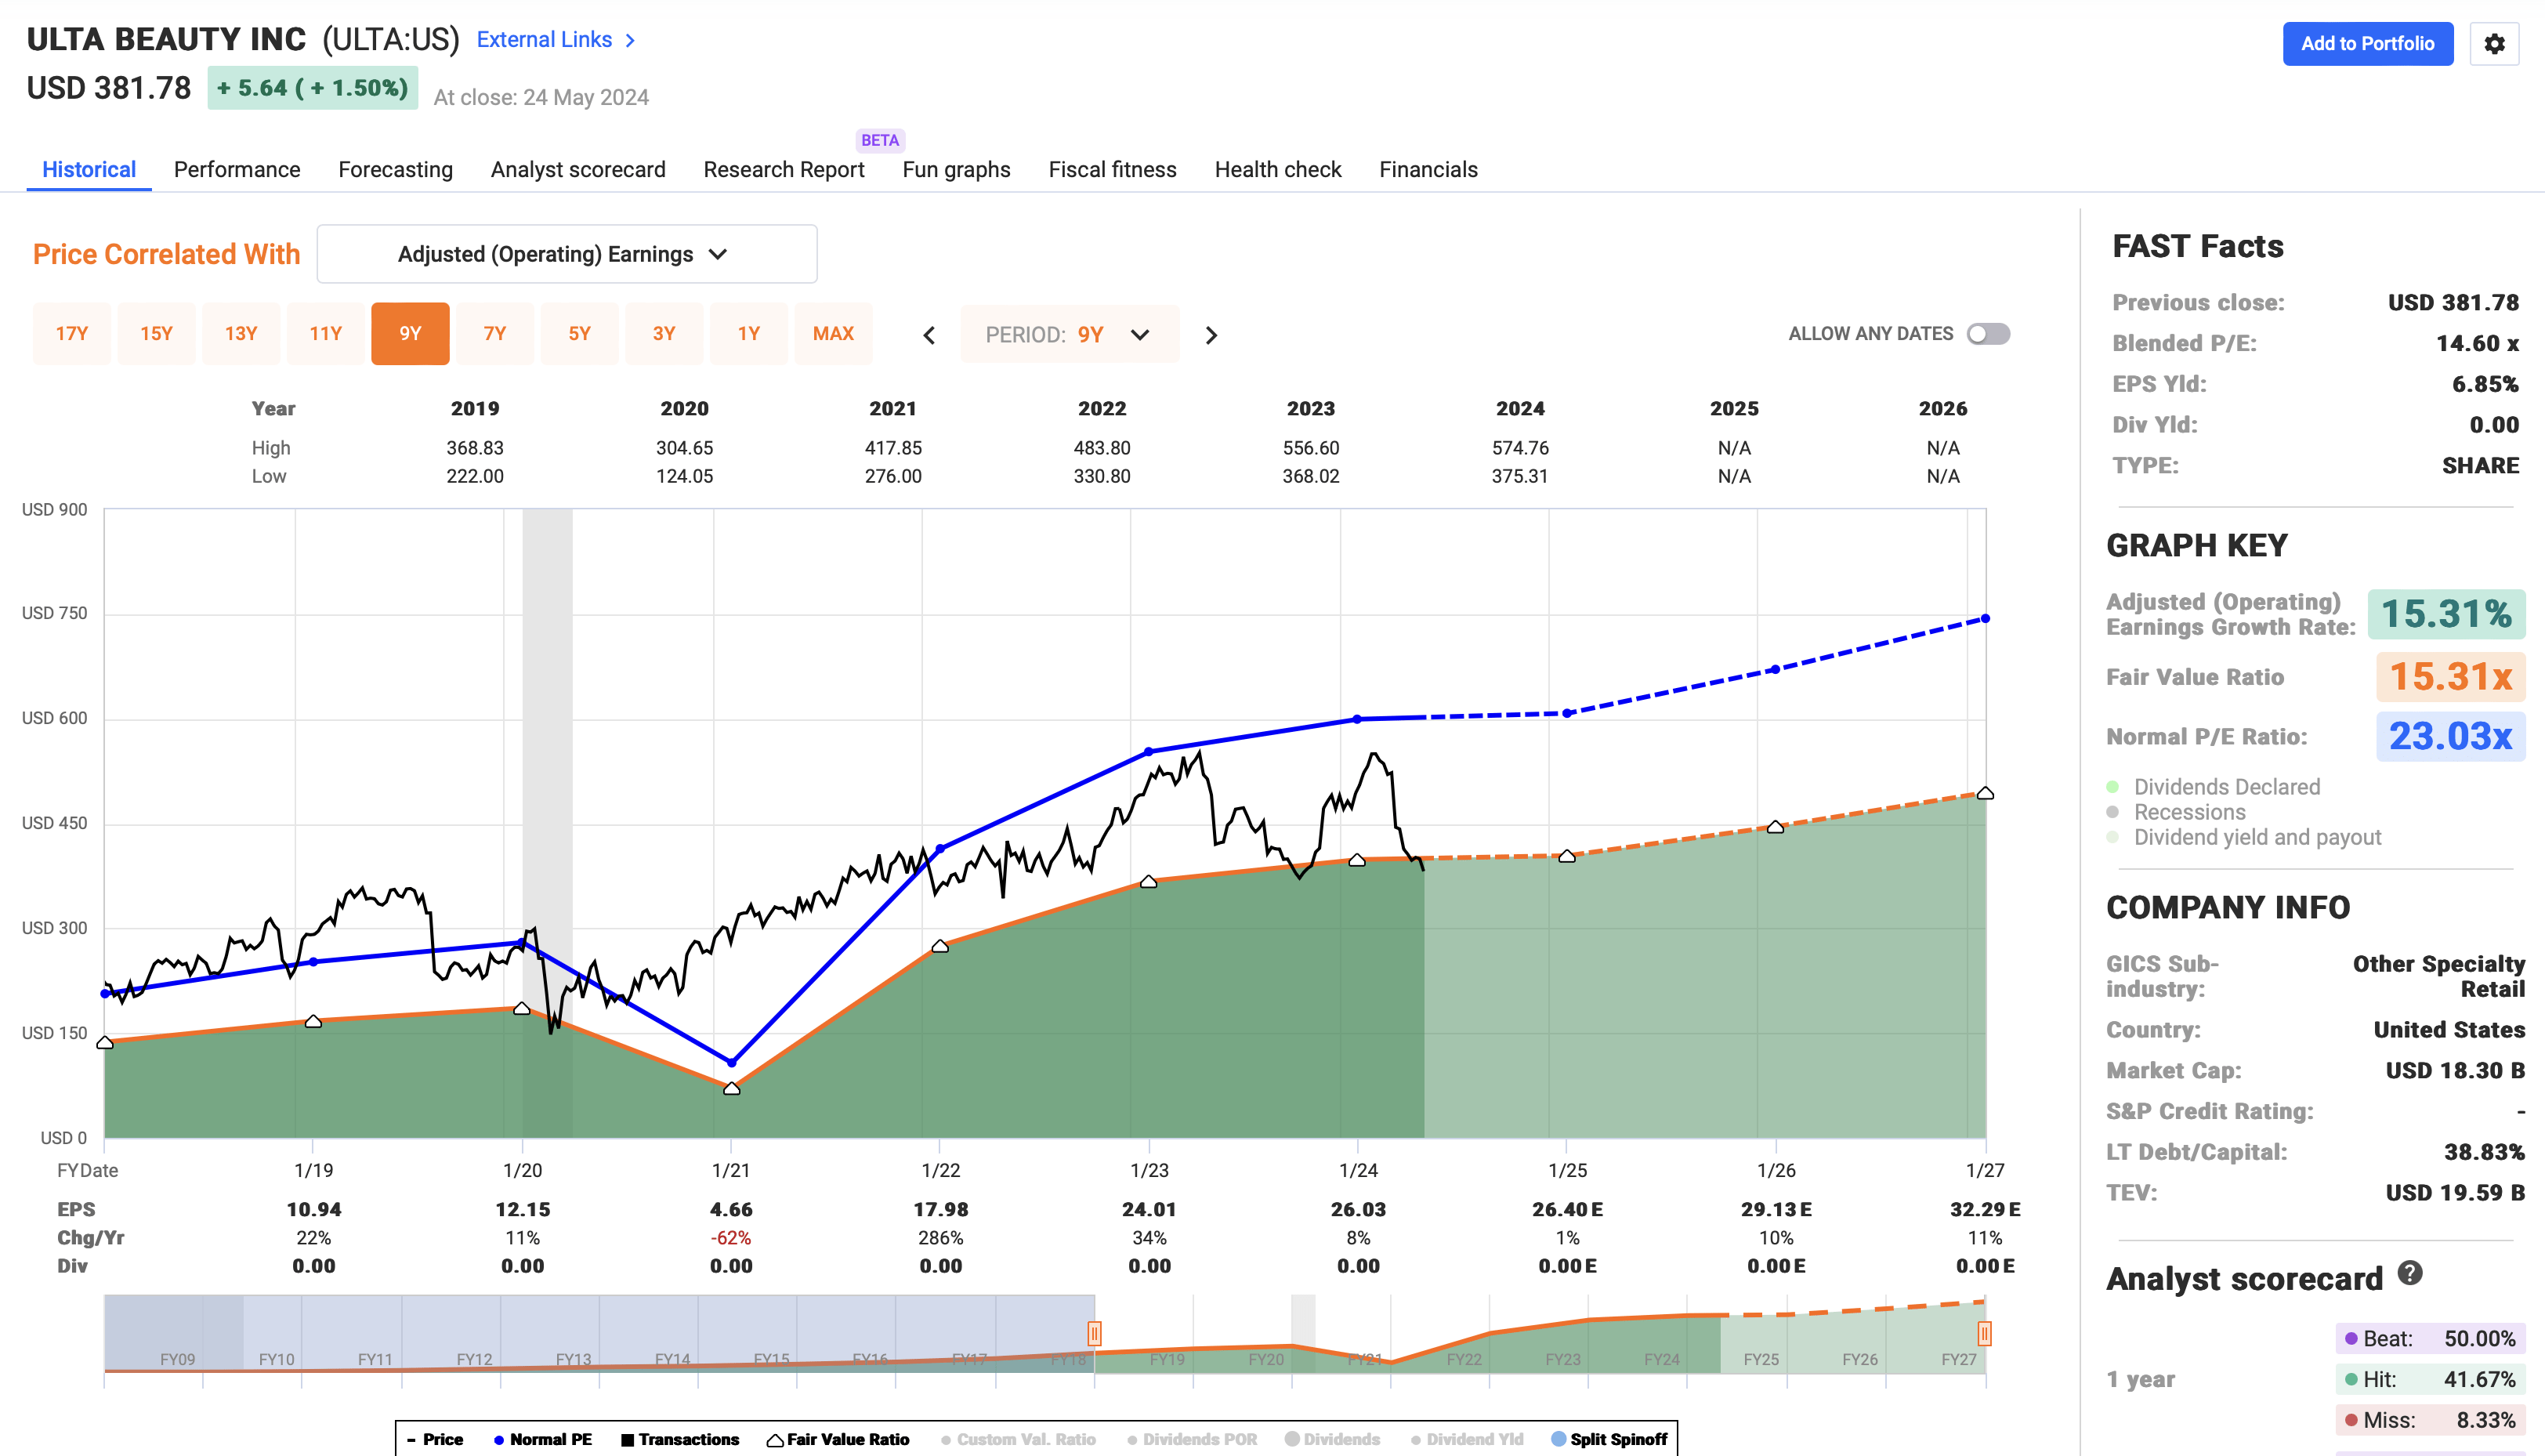The width and height of the screenshot is (2545, 1456).
Task: Click FY20 on the bottom mini timeline
Action: (x=1265, y=1359)
